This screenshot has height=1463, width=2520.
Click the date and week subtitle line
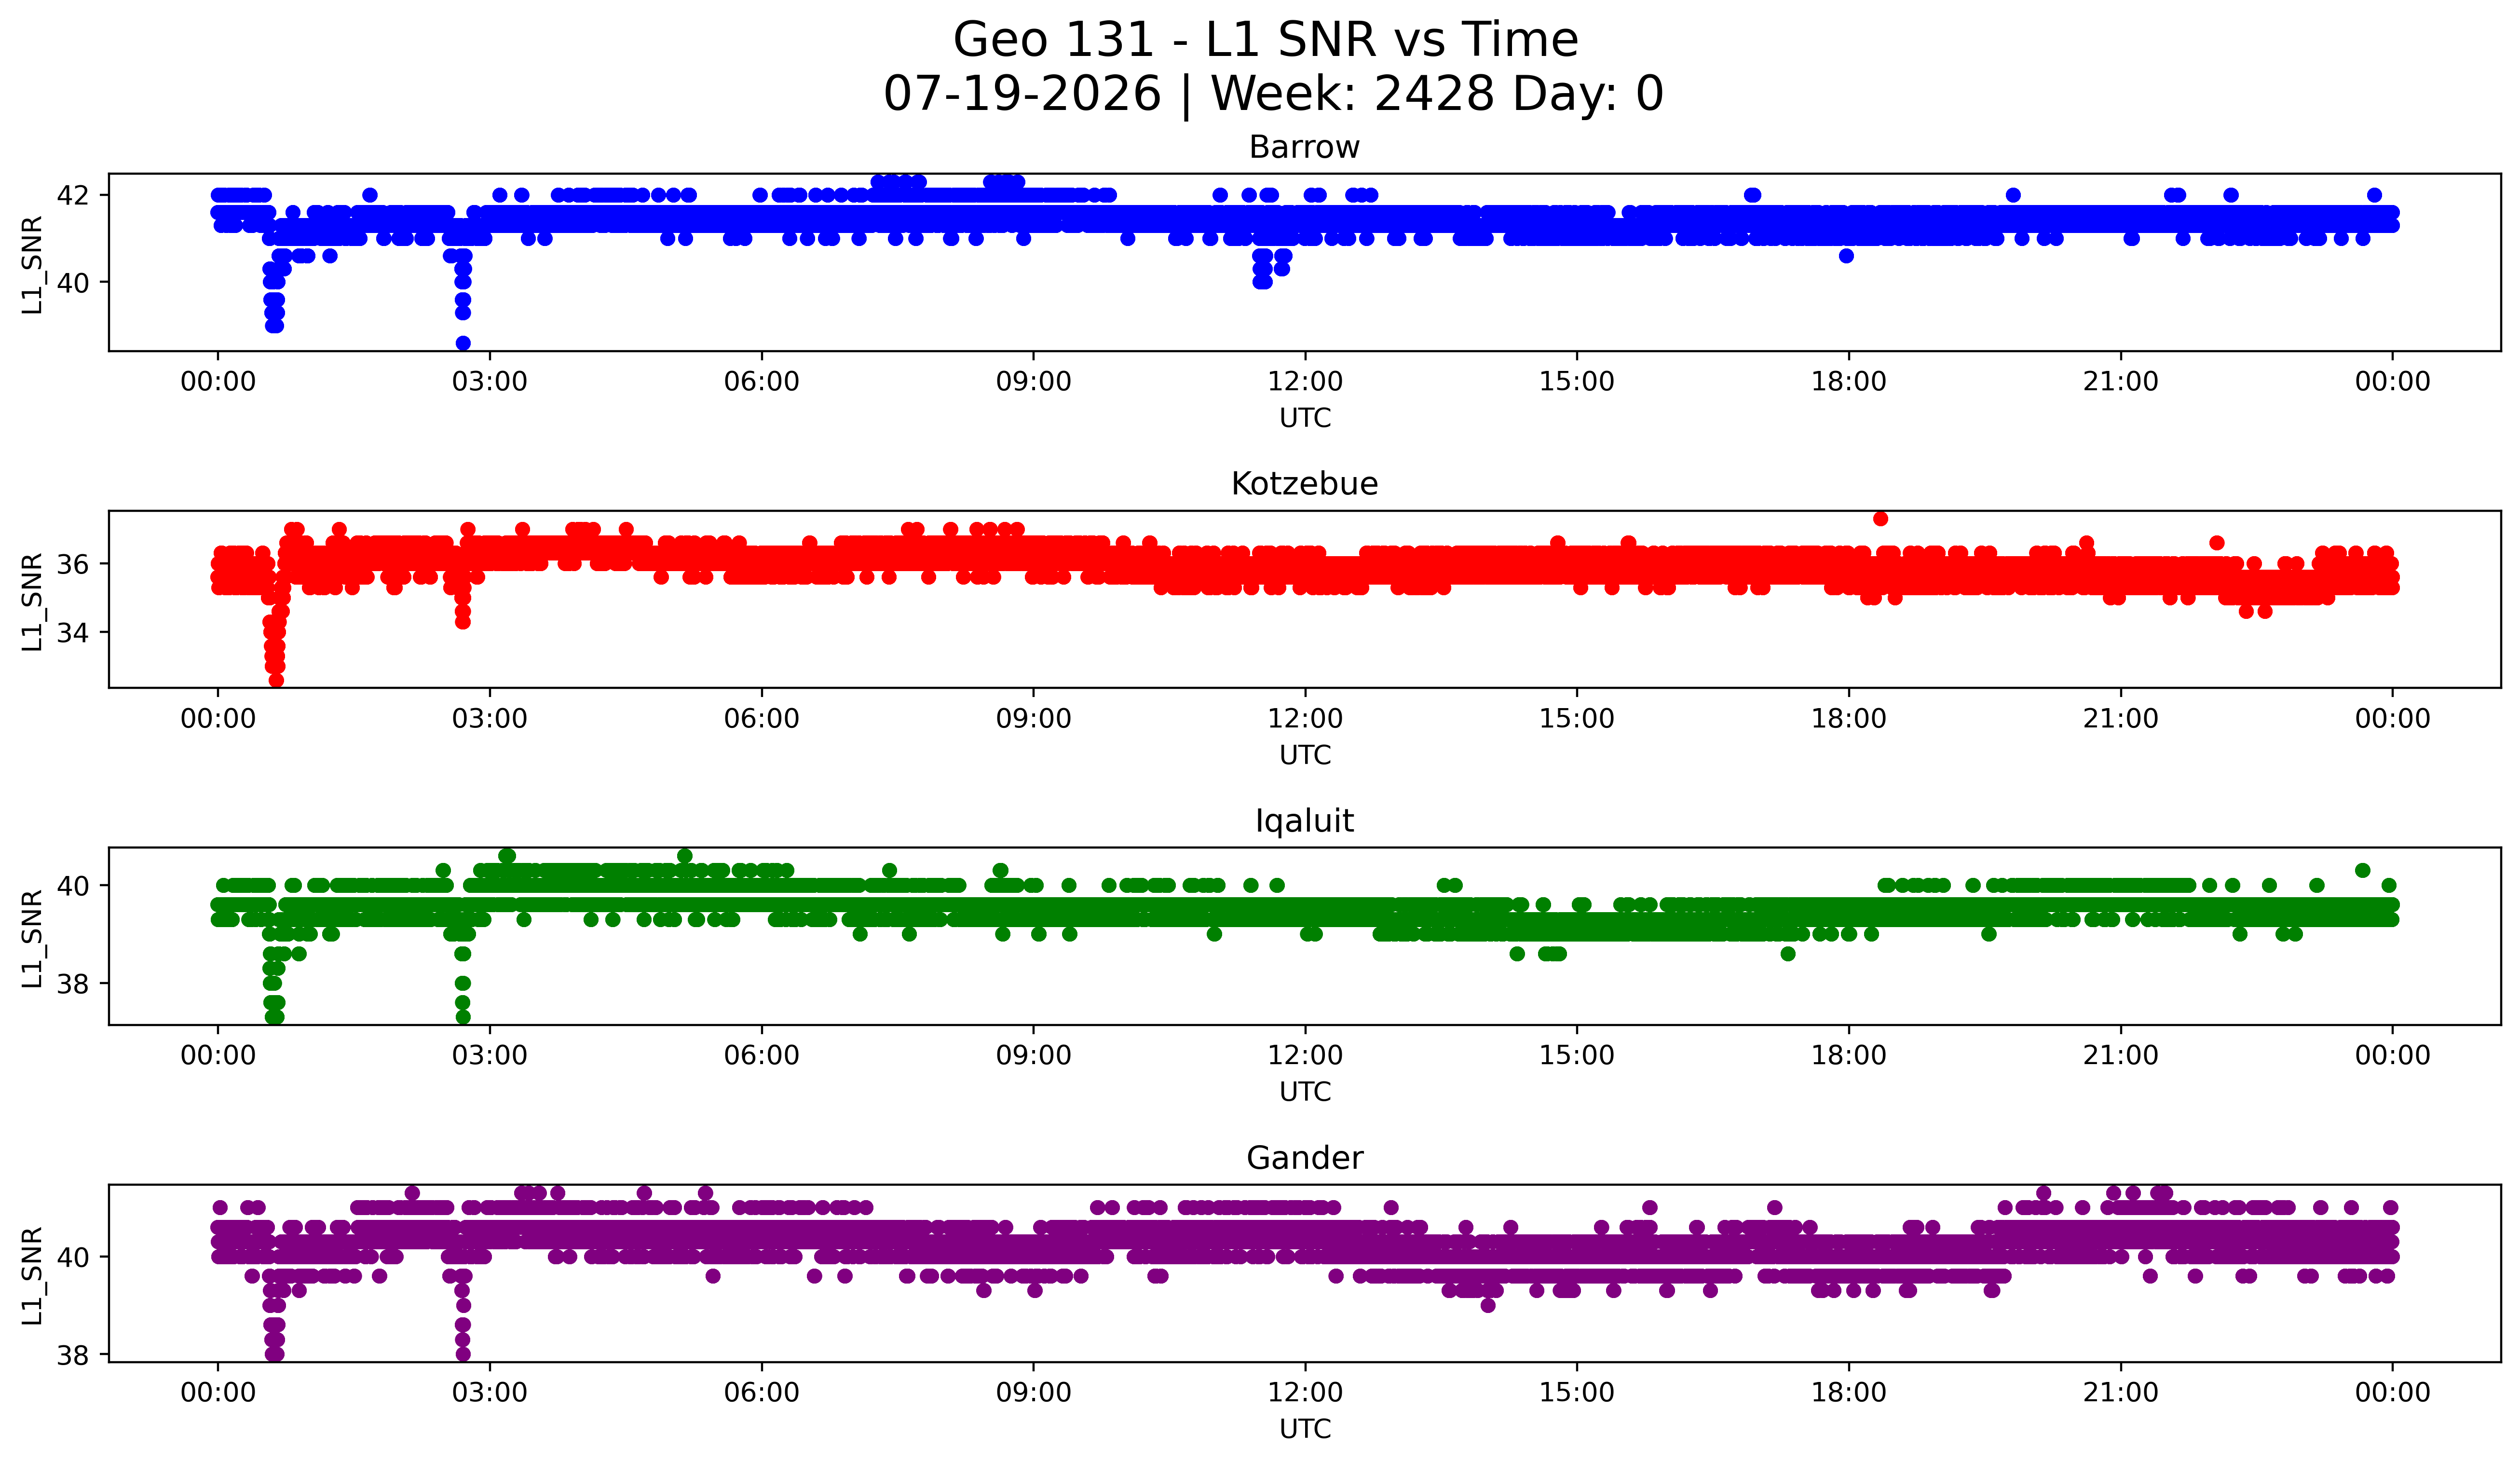pyautogui.click(x=1273, y=94)
